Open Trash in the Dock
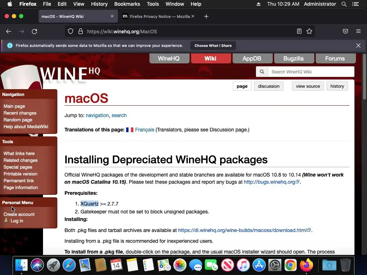 coord(345,265)
